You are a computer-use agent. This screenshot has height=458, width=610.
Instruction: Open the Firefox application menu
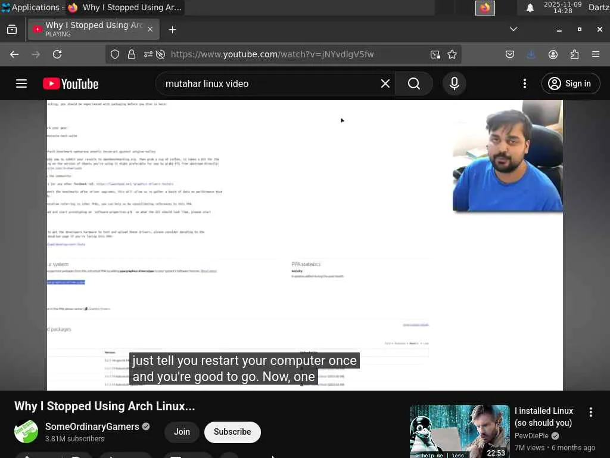(x=596, y=54)
